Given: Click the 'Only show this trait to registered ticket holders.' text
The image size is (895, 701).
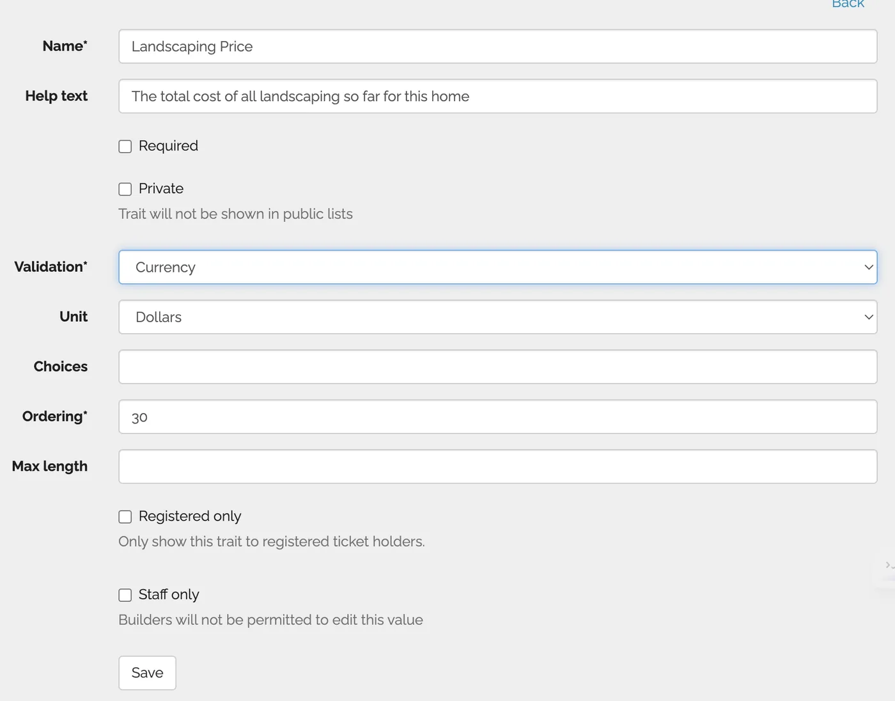Looking at the screenshot, I should point(271,541).
